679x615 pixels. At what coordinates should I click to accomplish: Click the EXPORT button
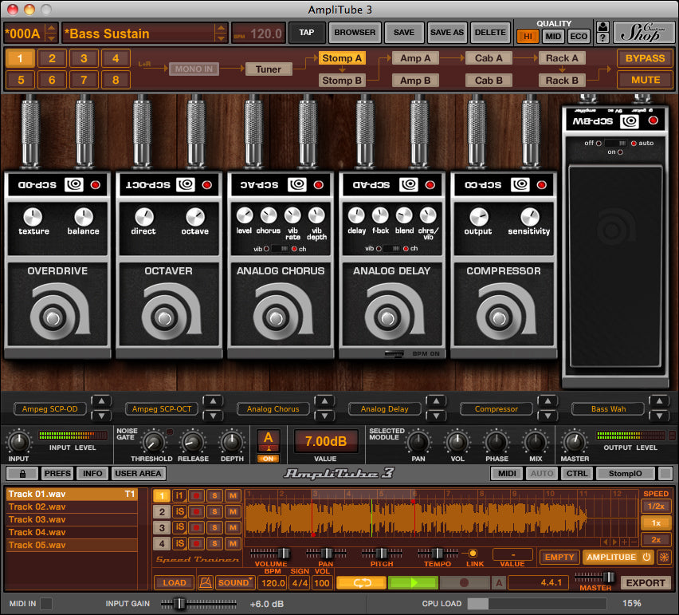[646, 582]
